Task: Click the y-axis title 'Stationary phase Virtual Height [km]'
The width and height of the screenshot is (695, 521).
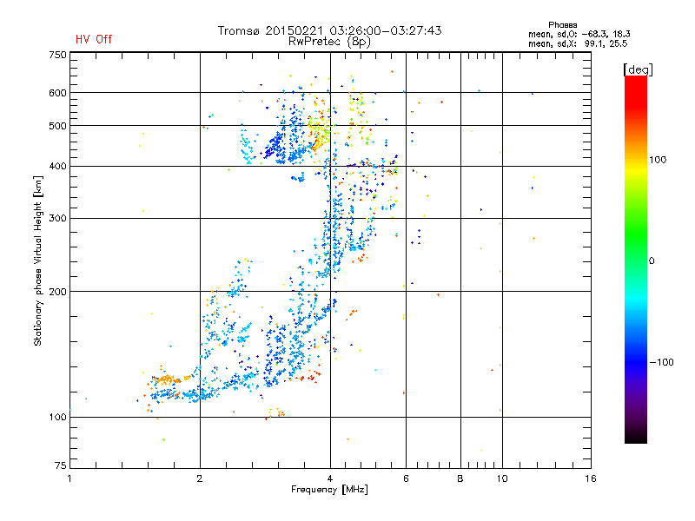Action: coord(37,261)
